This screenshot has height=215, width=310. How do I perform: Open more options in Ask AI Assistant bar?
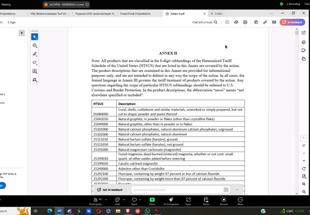click(237, 190)
